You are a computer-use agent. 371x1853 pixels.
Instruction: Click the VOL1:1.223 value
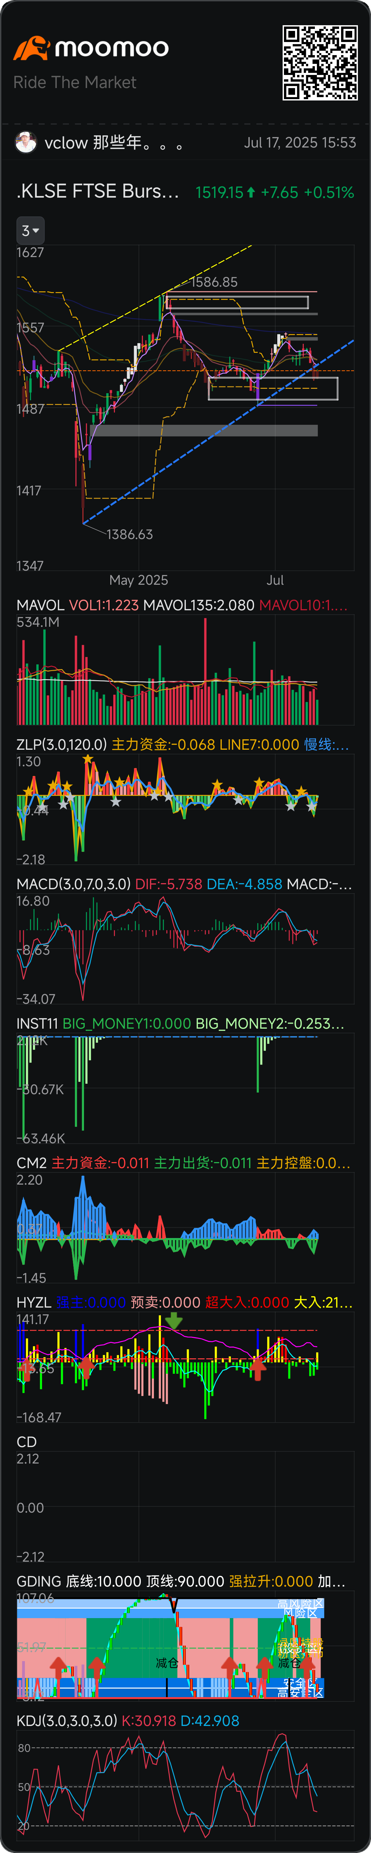104,605
